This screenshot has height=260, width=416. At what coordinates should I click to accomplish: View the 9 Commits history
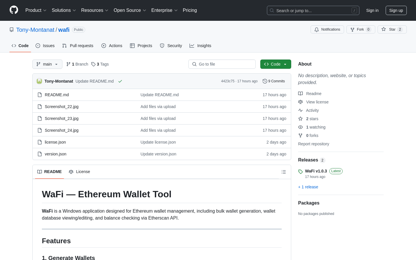(x=274, y=81)
